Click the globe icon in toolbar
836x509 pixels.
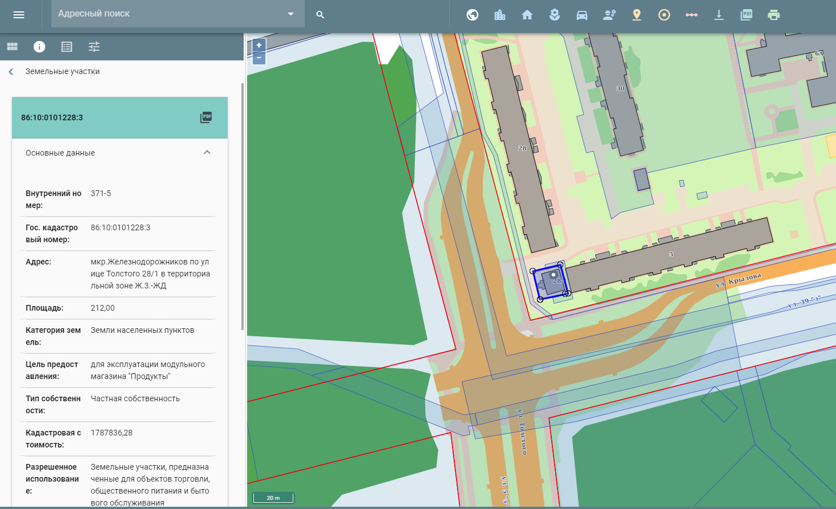click(x=472, y=15)
